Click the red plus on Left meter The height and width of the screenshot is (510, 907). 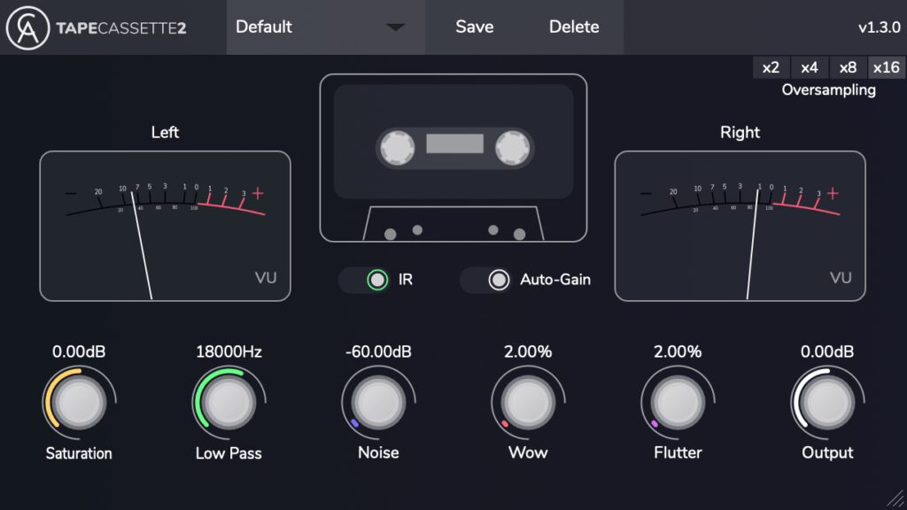click(x=258, y=193)
